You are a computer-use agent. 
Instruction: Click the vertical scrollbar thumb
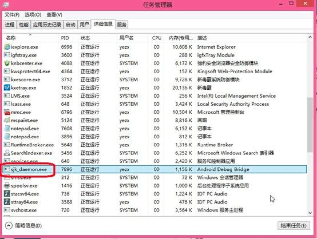pyautogui.click(x=310, y=125)
